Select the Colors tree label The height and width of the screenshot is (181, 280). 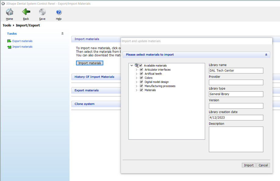click(x=149, y=78)
